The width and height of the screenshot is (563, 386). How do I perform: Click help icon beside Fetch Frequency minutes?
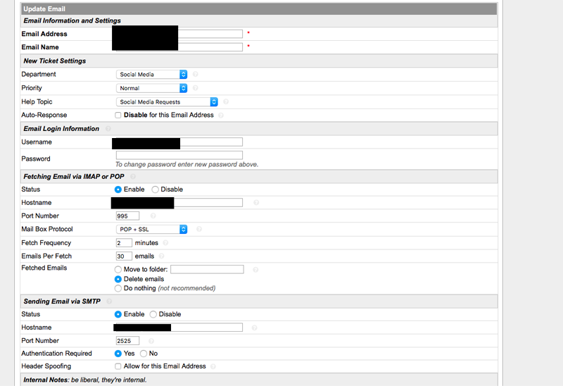pyautogui.click(x=165, y=243)
